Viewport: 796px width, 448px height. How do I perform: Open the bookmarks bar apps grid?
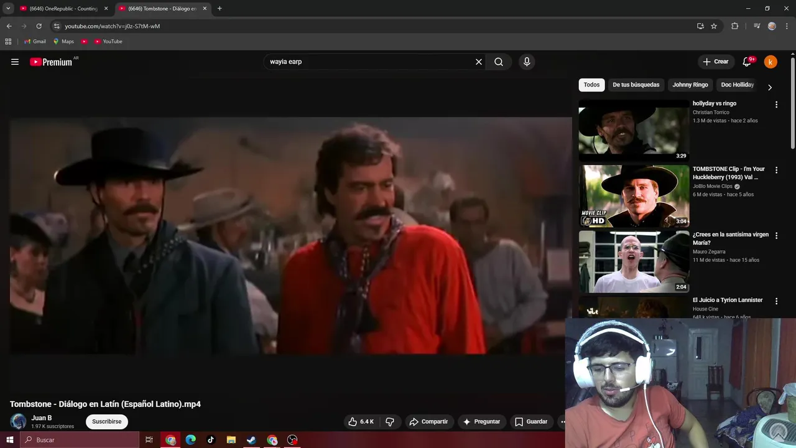[x=8, y=41]
